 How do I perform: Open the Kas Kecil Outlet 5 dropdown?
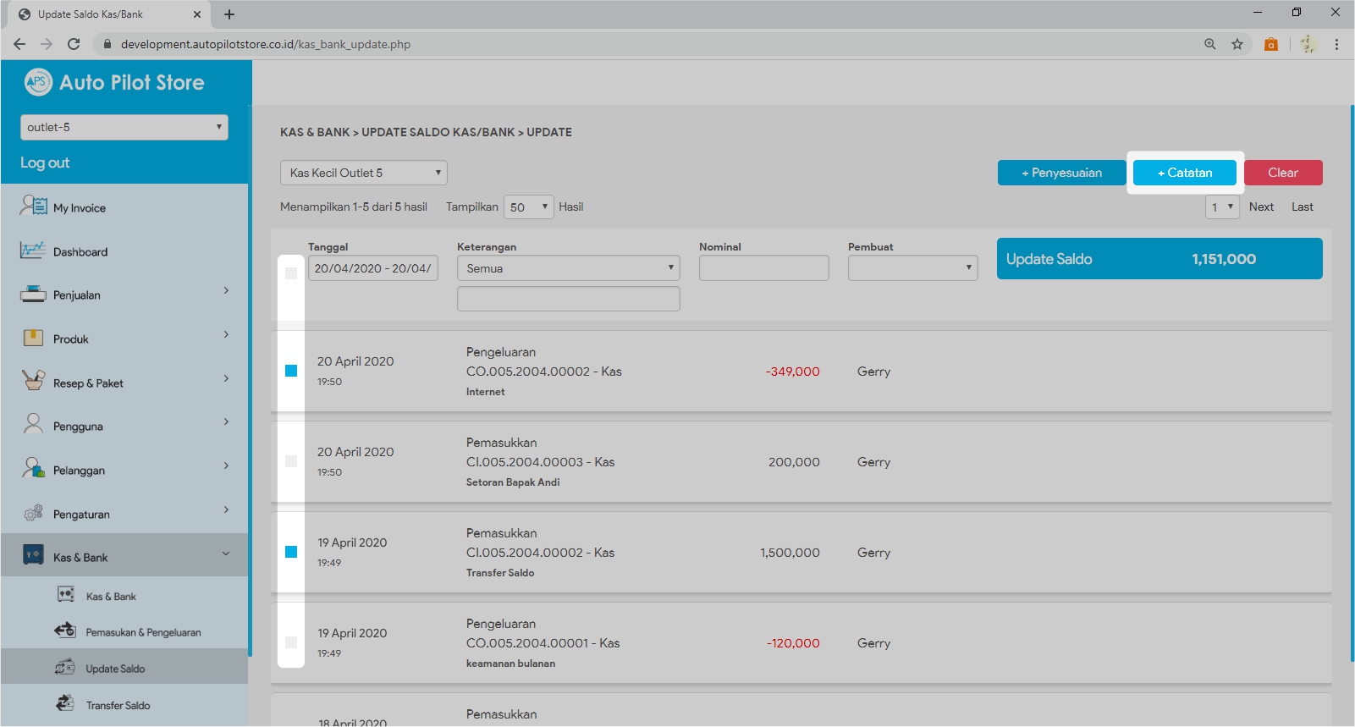pyautogui.click(x=363, y=173)
